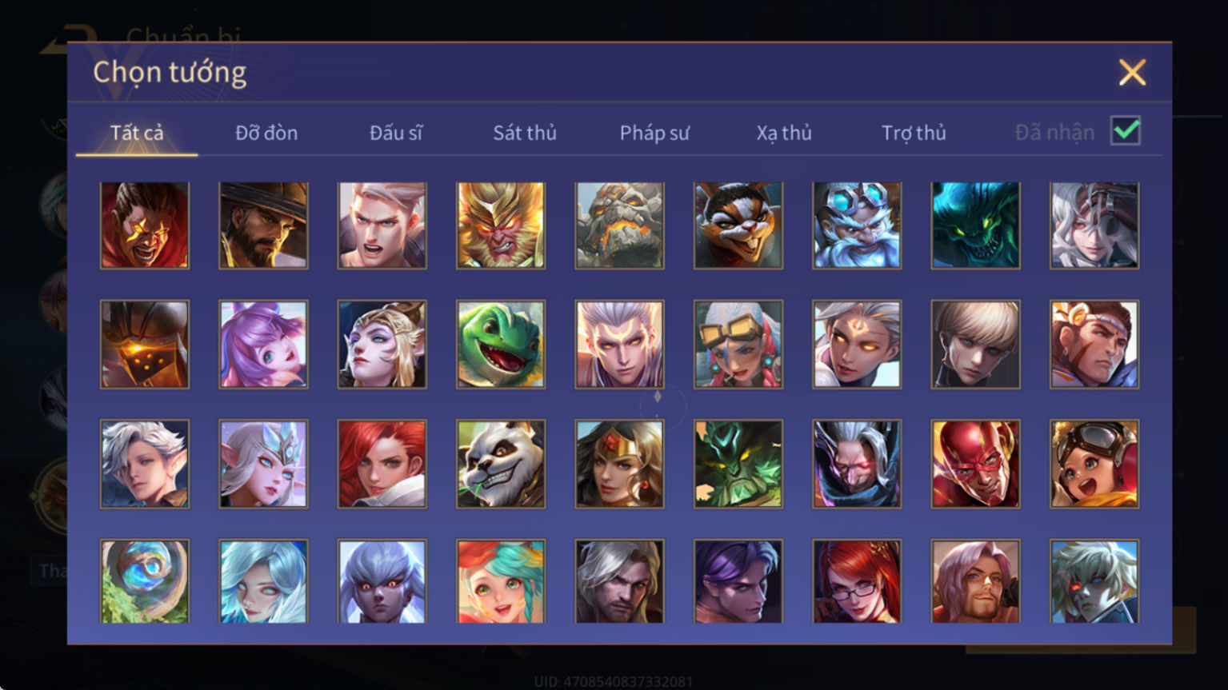Pick the cowboy hat bearded hero
The height and width of the screenshot is (690, 1228).
pos(263,225)
